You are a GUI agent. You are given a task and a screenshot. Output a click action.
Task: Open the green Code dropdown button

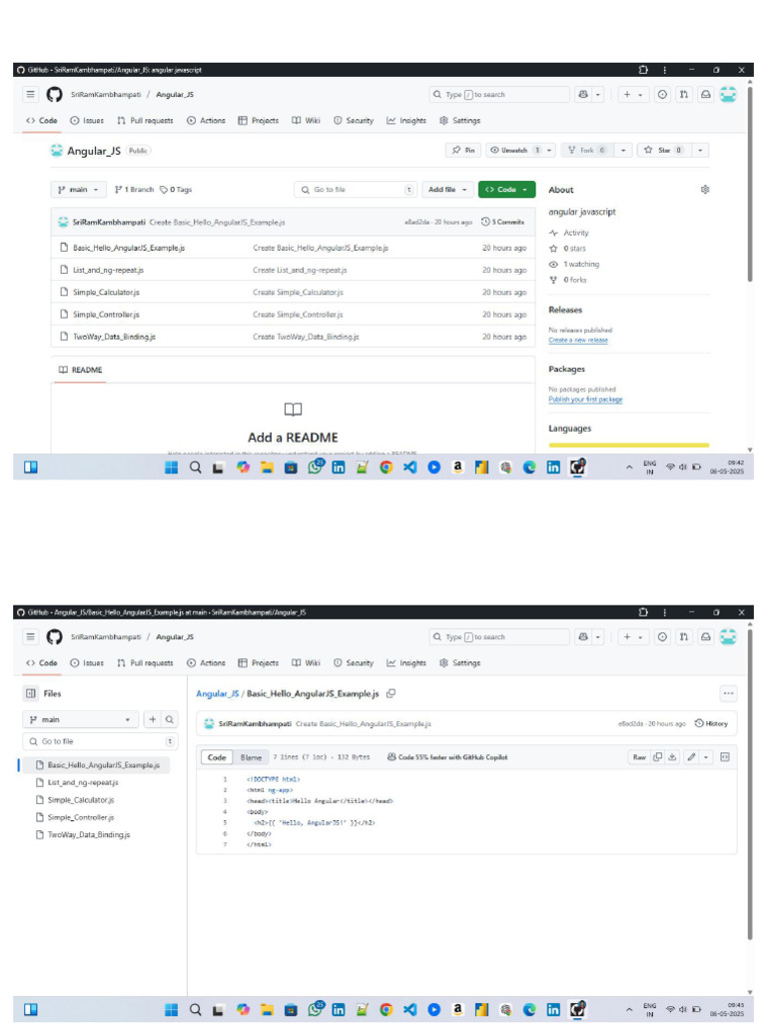pyautogui.click(x=506, y=189)
